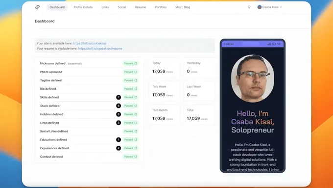The height and width of the screenshot is (188, 333).
Task: Click the edit icon in Social Links defined row
Action: point(136,131)
